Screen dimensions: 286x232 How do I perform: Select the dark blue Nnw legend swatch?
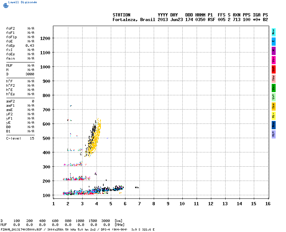[273, 125]
